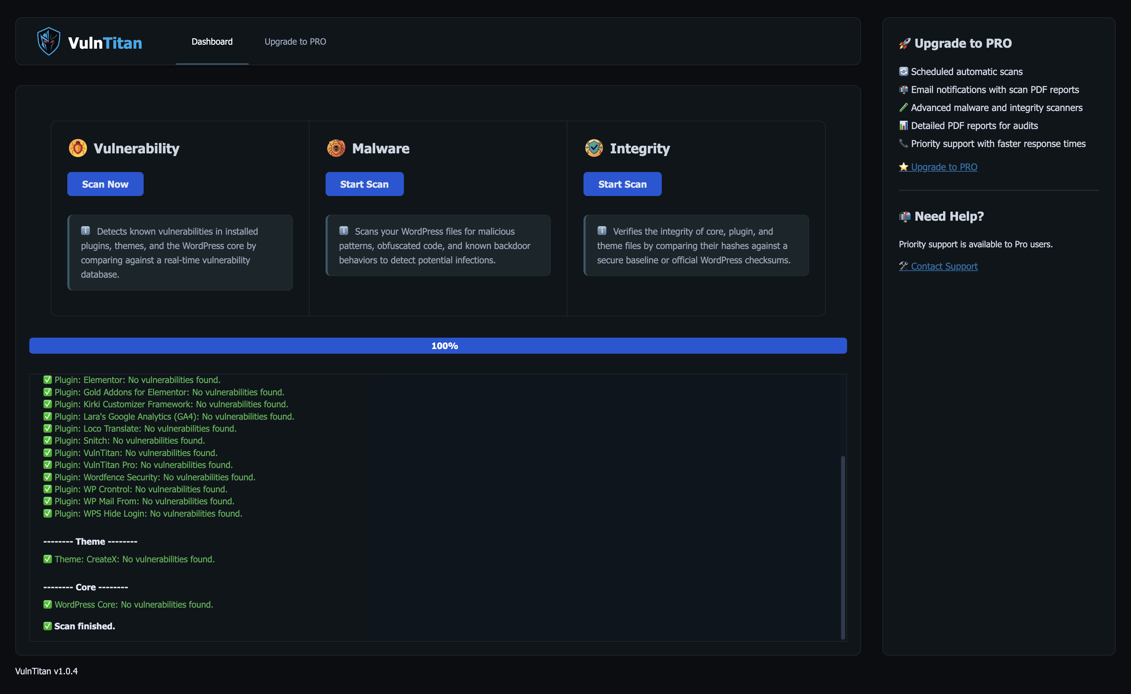Click the info icon in the Malware description
The width and height of the screenshot is (1131, 694).
coord(344,230)
